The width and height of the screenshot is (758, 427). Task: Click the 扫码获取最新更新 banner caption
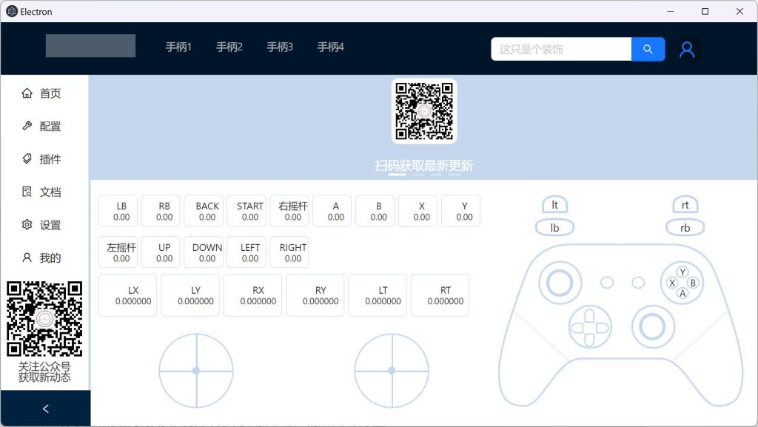click(x=424, y=166)
